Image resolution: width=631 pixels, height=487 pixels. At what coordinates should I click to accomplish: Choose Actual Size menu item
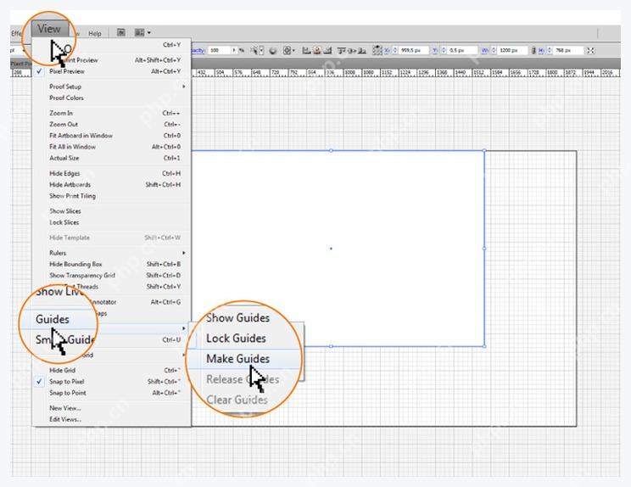click(x=111, y=158)
